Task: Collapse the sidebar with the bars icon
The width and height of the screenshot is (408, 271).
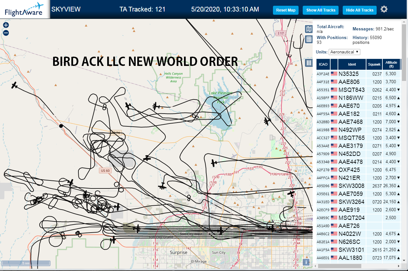Action: tap(308, 63)
